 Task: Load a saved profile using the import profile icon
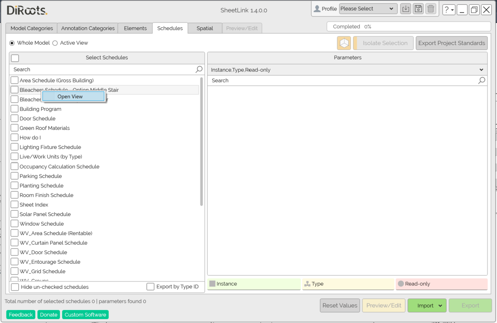point(405,8)
